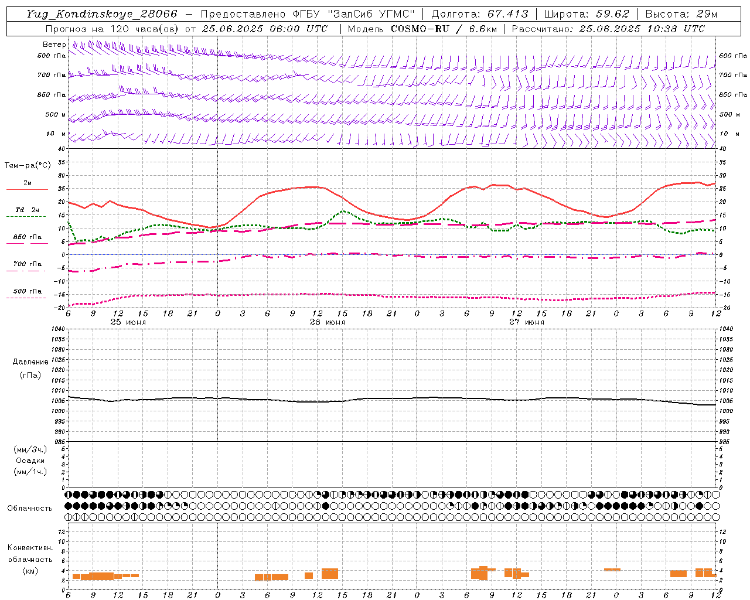Click the 26 июня date label

[327, 322]
